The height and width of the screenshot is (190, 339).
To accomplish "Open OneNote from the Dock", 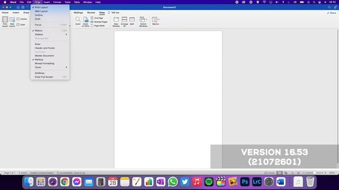I will 160,182.
